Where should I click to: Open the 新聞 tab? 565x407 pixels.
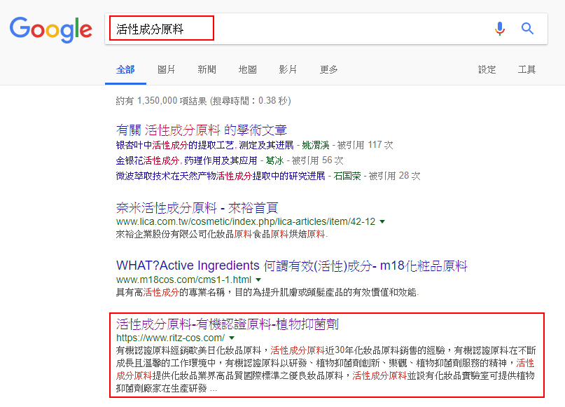[207, 69]
